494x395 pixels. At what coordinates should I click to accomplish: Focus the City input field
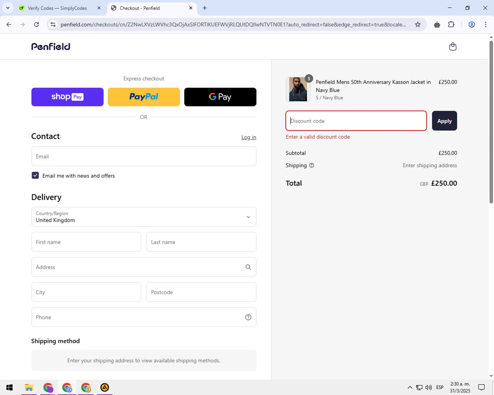86,292
